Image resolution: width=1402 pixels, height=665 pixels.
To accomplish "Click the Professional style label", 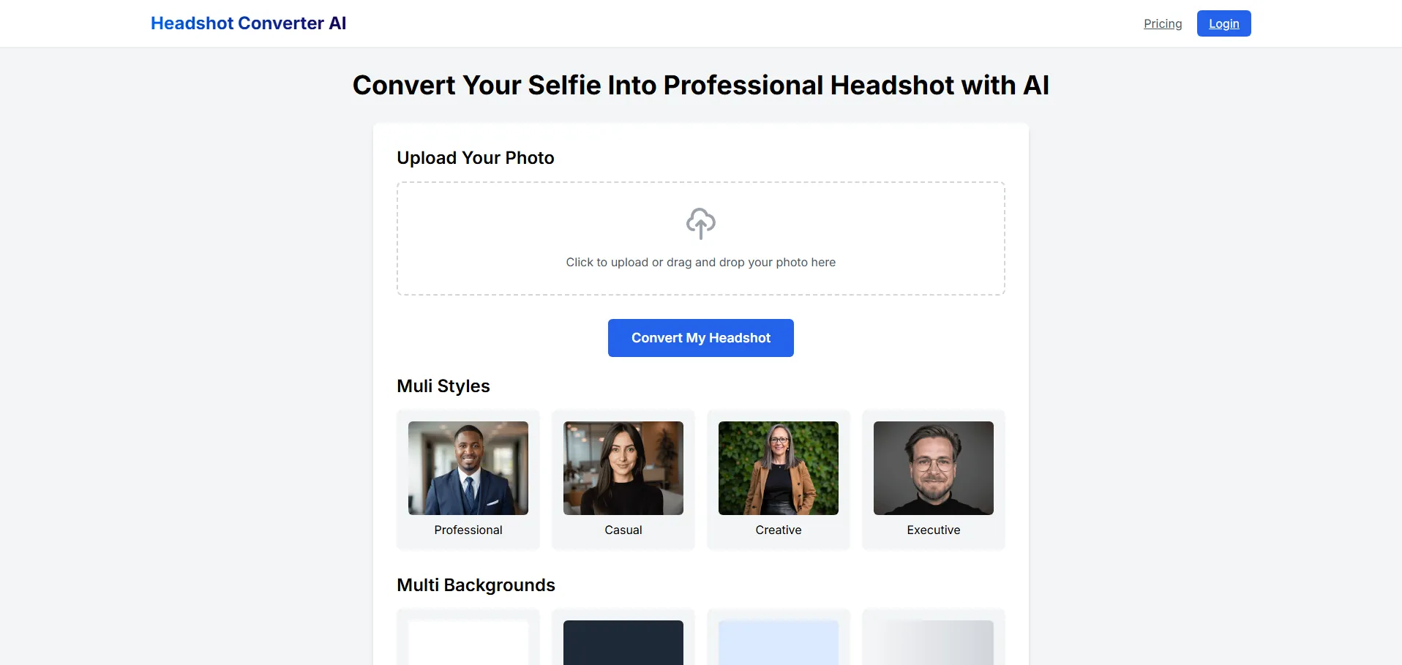I will (x=468, y=530).
